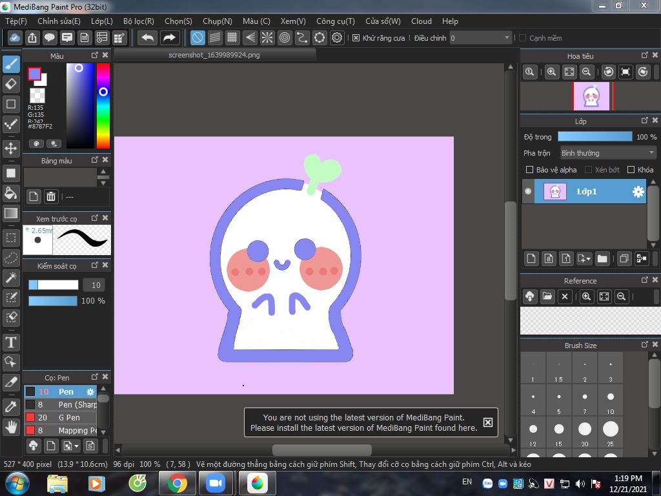Click the foreground color swatch
Screen dimensions: 661x496
(34, 74)
